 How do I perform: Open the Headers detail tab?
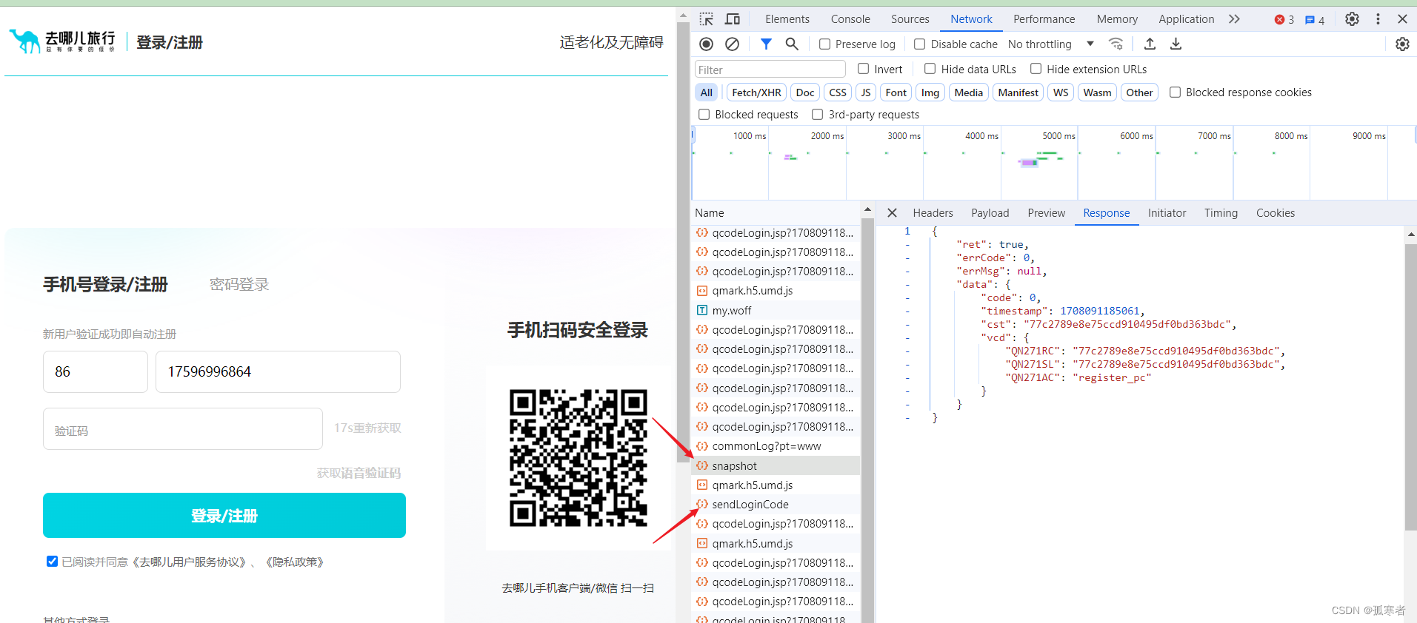(x=933, y=213)
